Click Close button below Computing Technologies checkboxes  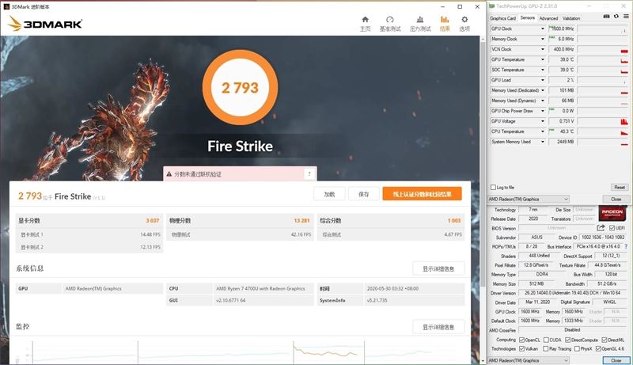(x=616, y=360)
